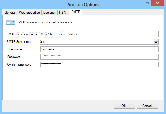Screen dimensions: 166x114
Task: Click the Password input field
Action: pos(100,57)
